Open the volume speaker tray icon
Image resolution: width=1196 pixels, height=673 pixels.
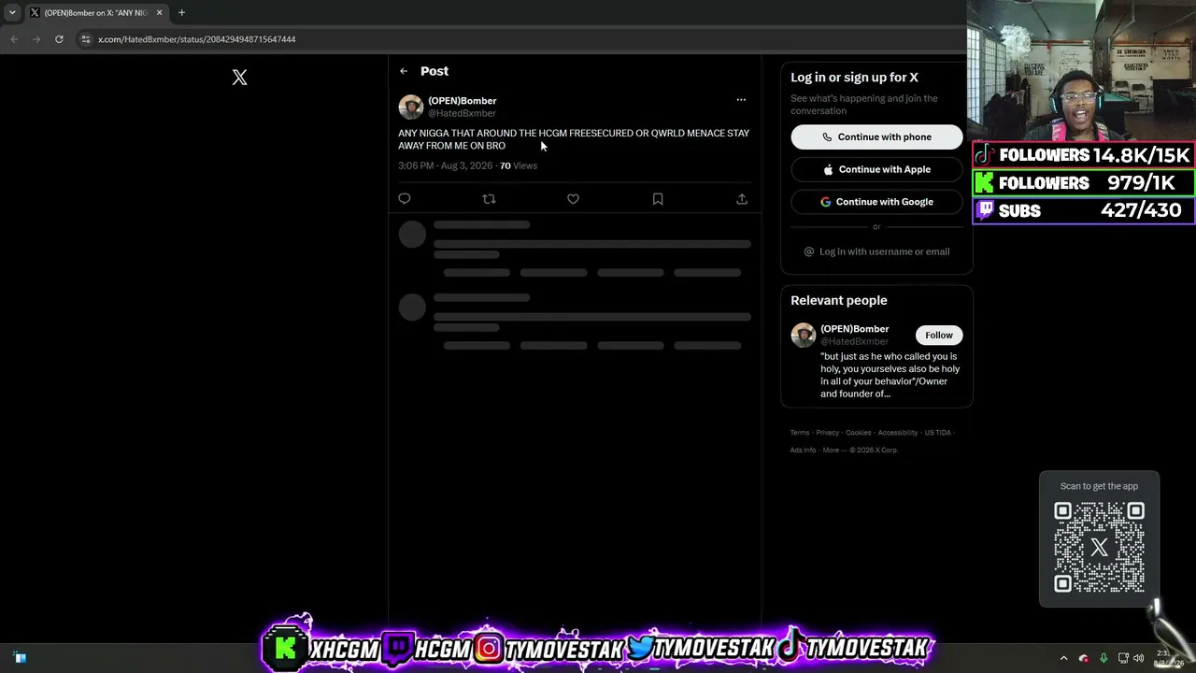(1138, 658)
